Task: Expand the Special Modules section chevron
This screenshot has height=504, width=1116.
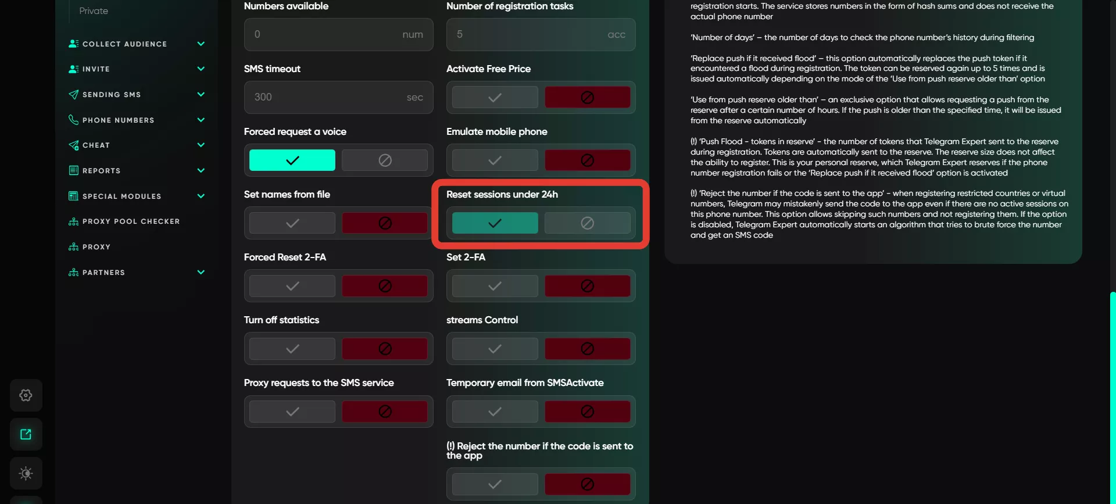Action: 201,196
